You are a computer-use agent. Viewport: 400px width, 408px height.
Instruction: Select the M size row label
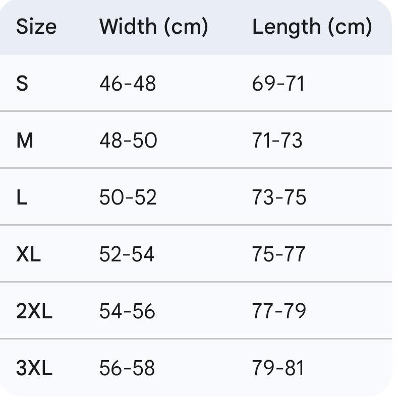(x=25, y=141)
